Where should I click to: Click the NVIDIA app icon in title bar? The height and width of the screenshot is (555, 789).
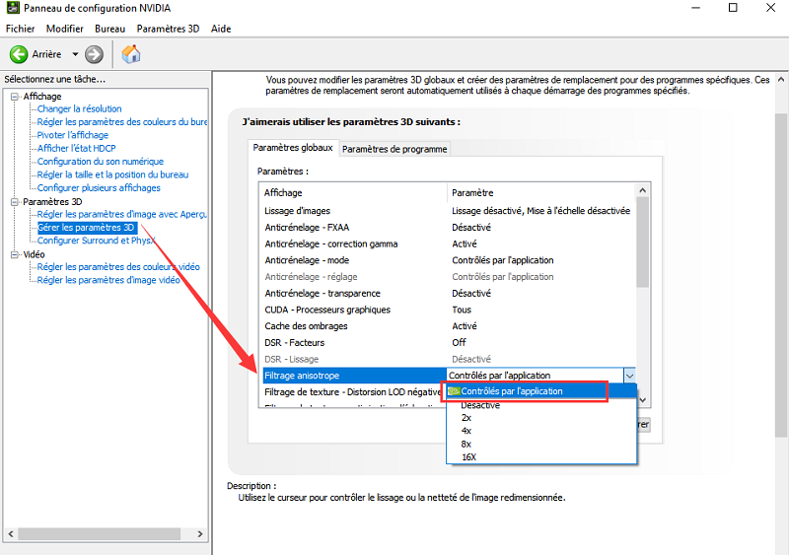(13, 8)
